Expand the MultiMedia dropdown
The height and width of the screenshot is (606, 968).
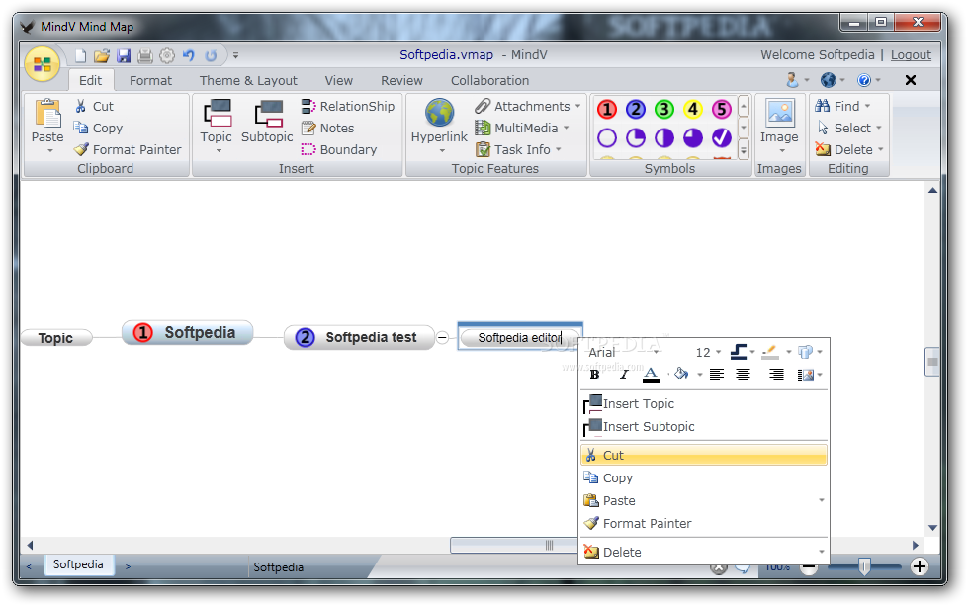tap(566, 128)
